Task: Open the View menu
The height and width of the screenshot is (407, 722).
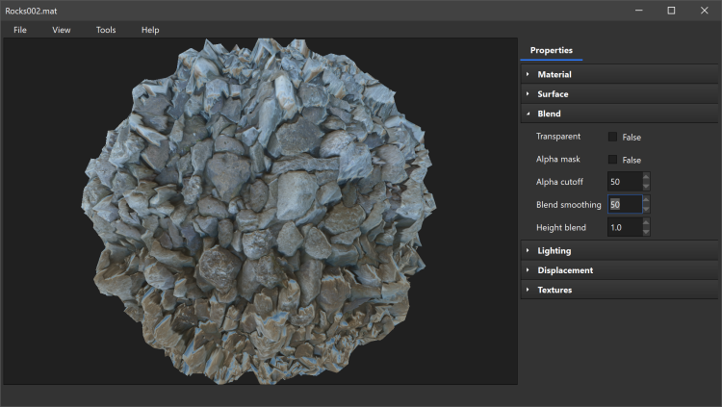Action: point(62,30)
